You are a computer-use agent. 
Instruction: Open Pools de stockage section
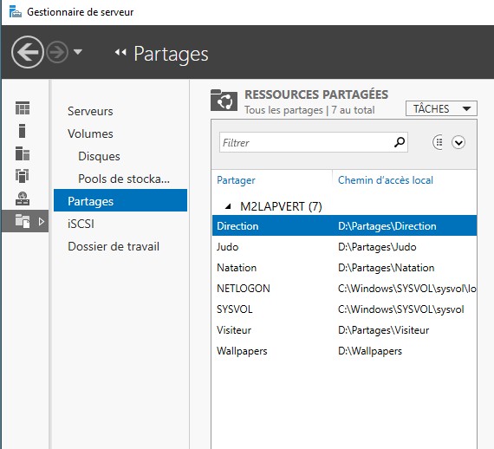tap(124, 179)
